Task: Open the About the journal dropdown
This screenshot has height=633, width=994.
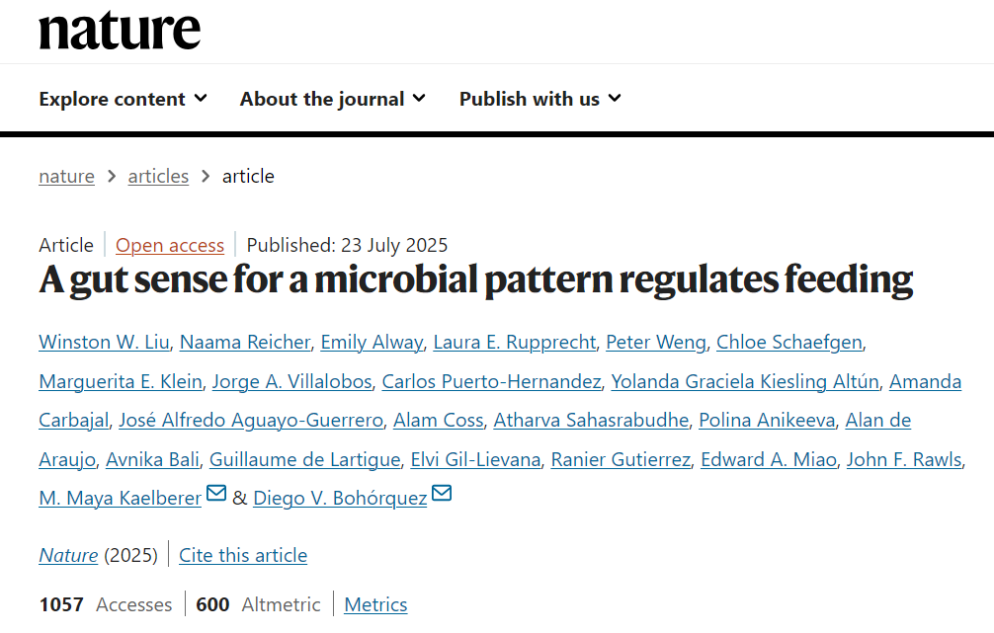Action: click(x=332, y=99)
